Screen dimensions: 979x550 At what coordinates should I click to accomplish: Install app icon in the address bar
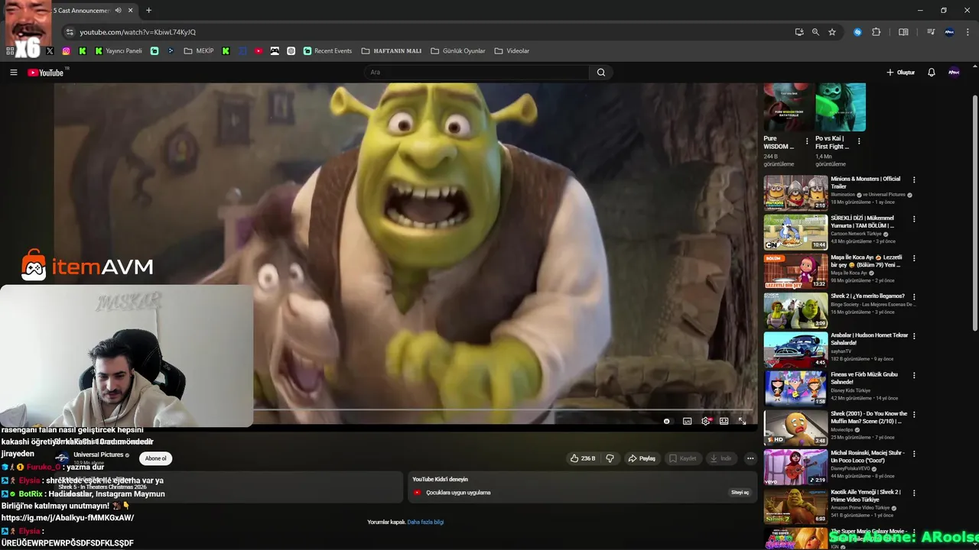coord(799,32)
